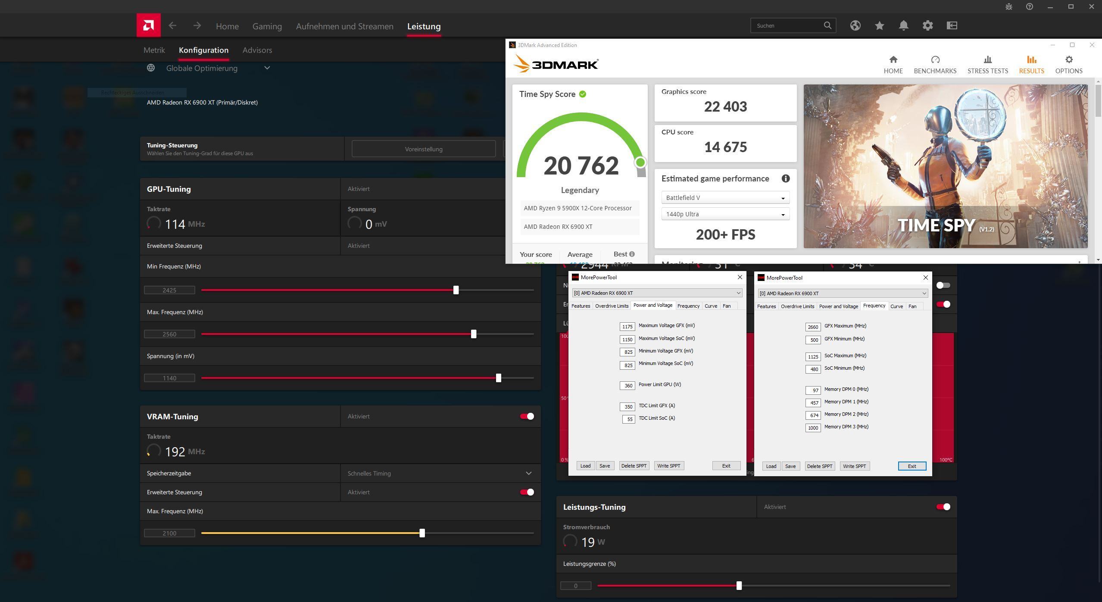Close the left MorePowerTool window
This screenshot has height=602, width=1102.
point(740,277)
